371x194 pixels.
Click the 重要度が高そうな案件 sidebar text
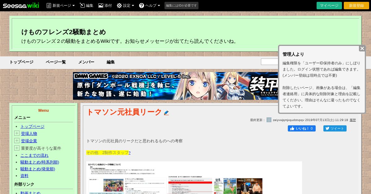(41, 148)
